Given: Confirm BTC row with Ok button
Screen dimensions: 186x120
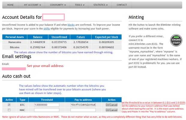Looking at the screenshot, I should point(107,105).
